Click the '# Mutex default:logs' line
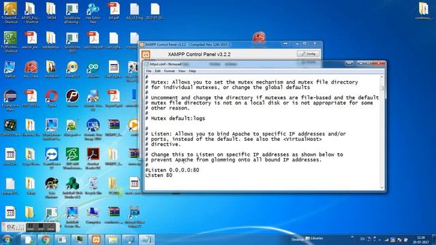Viewport: 436px width, 245px height. 175,118
